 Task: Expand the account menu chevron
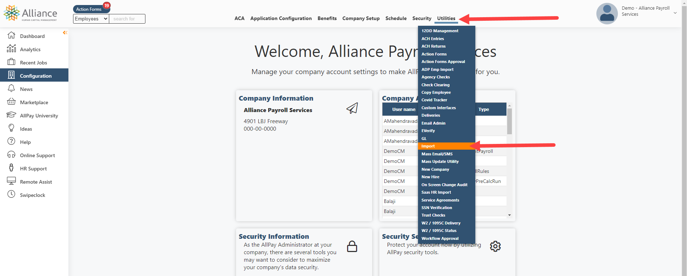click(x=675, y=13)
